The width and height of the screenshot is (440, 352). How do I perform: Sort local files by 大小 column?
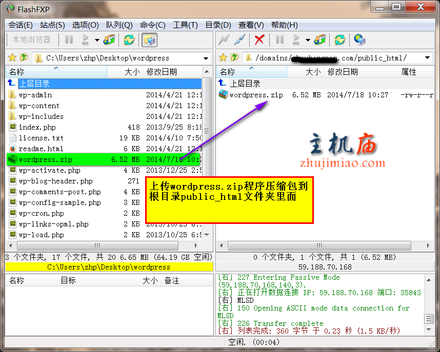125,72
